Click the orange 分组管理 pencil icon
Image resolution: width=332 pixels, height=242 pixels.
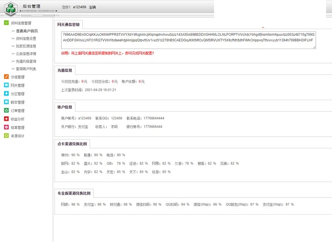click(x=6, y=77)
